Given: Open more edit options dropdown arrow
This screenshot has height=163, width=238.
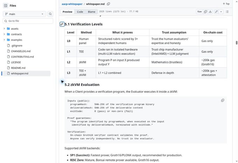Looking at the screenshot, I should [221, 12].
